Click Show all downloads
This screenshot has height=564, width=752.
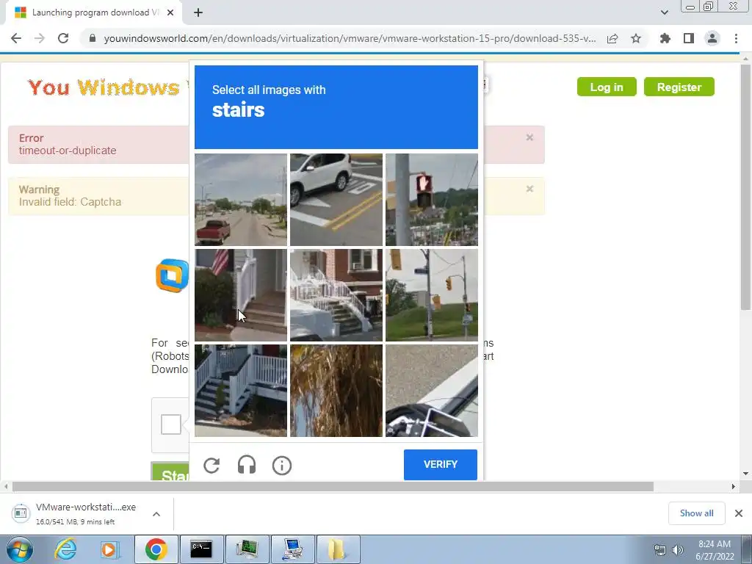[696, 513]
